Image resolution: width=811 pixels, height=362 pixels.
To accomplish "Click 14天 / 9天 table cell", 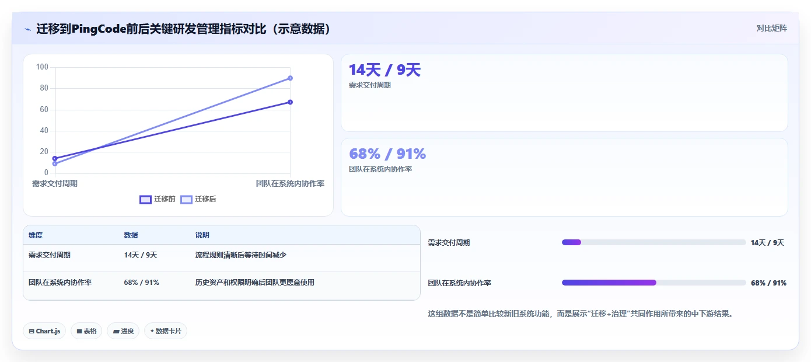I will 141,255.
